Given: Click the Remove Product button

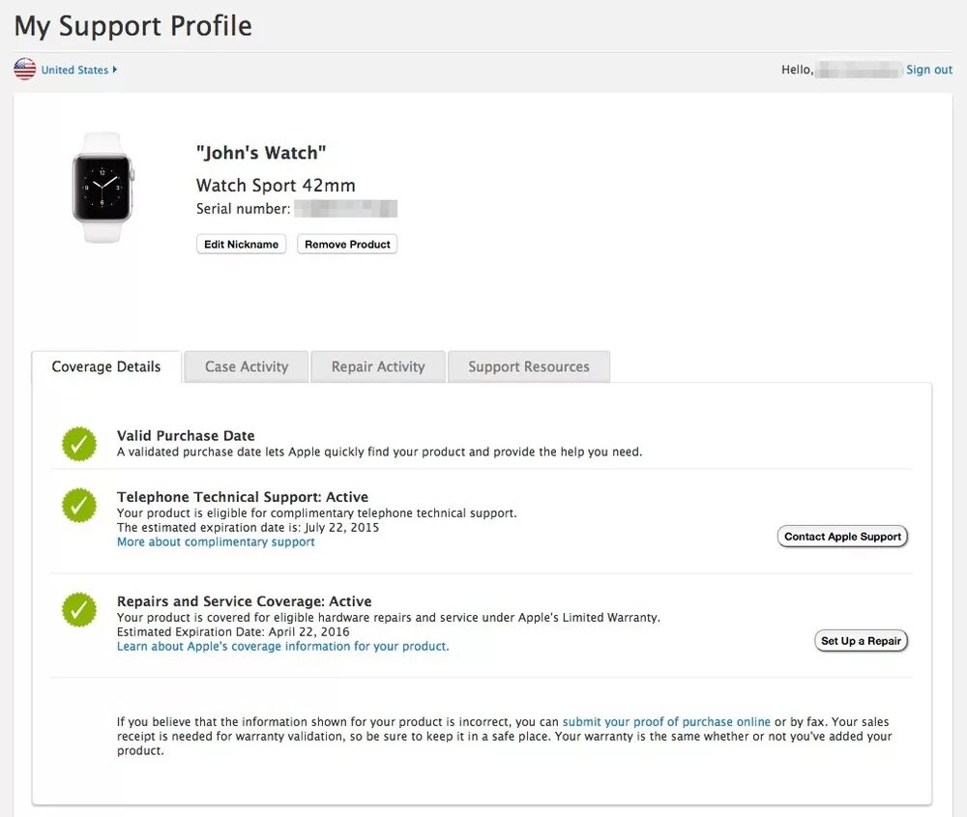Looking at the screenshot, I should click(x=347, y=245).
